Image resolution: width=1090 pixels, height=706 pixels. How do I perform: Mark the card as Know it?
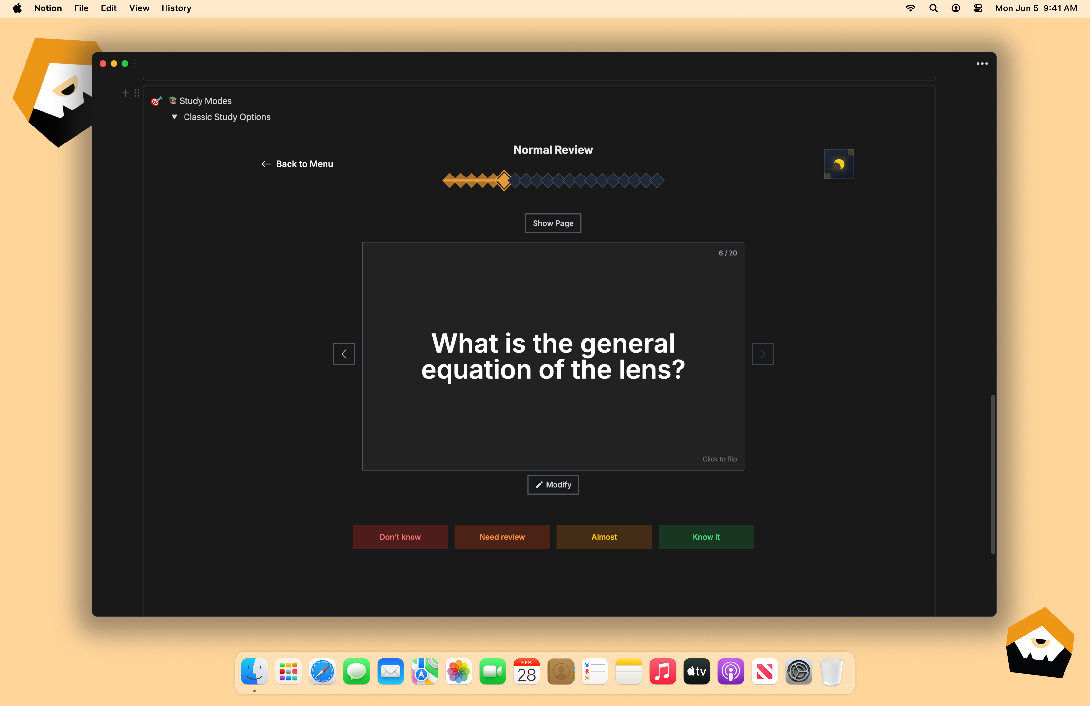pyautogui.click(x=706, y=537)
